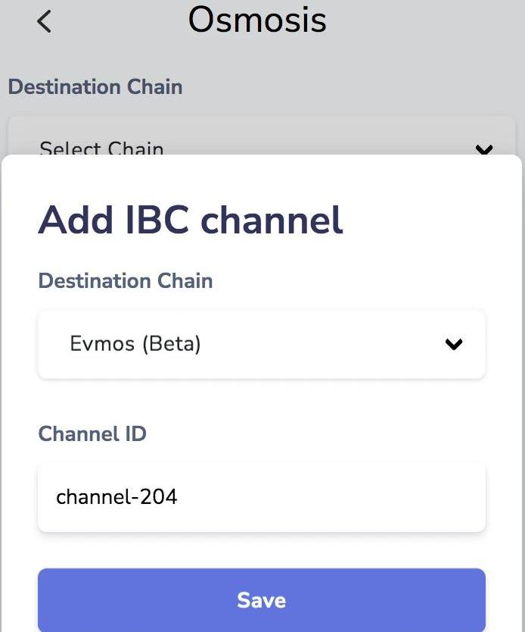Select the Evmos (Beta) text

(x=135, y=344)
